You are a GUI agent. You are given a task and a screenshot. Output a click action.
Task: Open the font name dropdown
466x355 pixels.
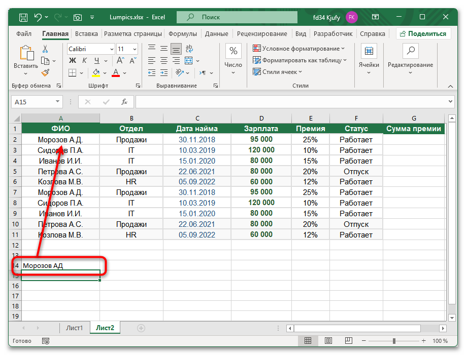[x=112, y=49]
